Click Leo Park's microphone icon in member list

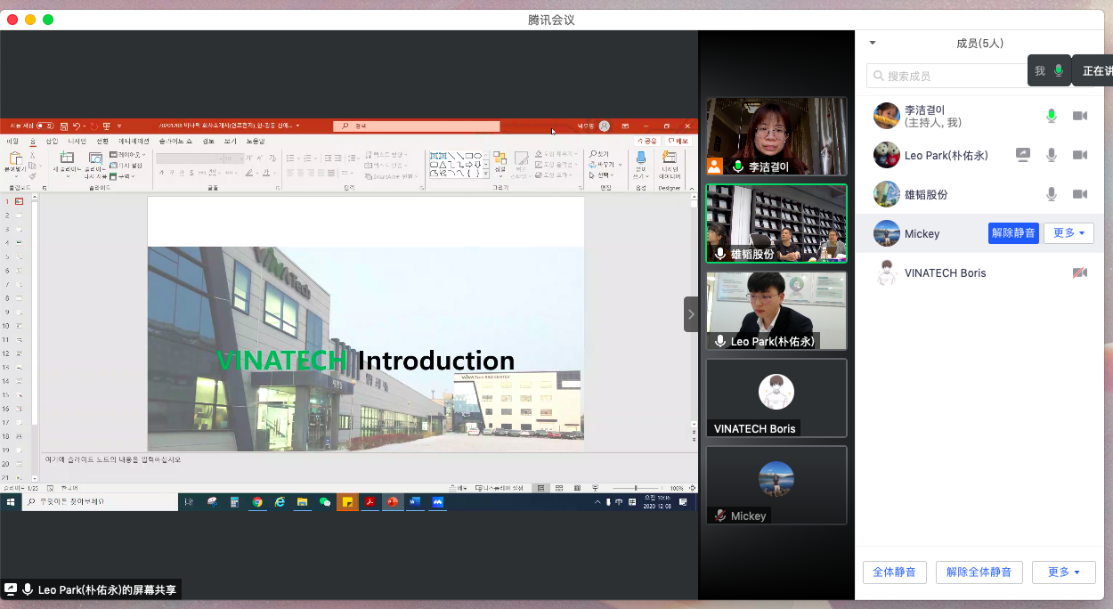point(1052,155)
